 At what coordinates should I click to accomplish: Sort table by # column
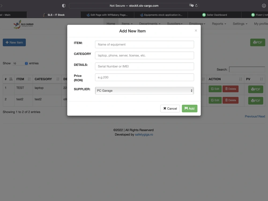9,79
